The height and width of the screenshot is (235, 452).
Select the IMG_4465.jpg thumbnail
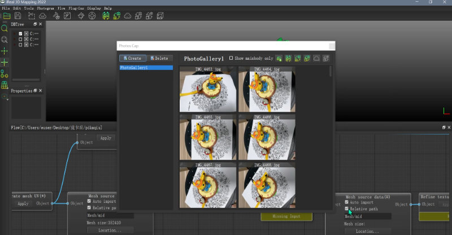coord(208,137)
